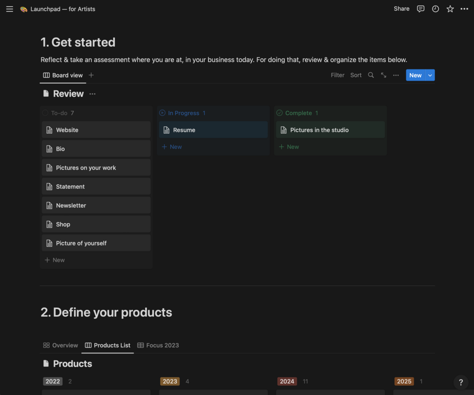Open Review database title options
Image resolution: width=474 pixels, height=395 pixels.
click(x=92, y=94)
